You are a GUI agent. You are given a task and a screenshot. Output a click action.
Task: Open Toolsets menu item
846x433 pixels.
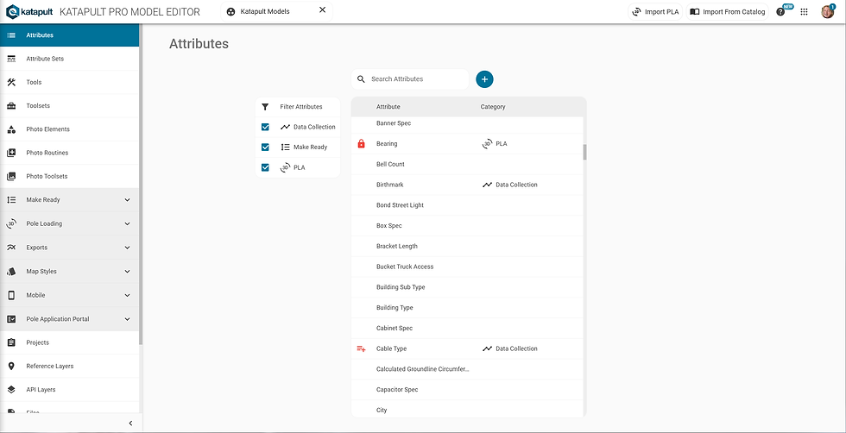point(70,106)
